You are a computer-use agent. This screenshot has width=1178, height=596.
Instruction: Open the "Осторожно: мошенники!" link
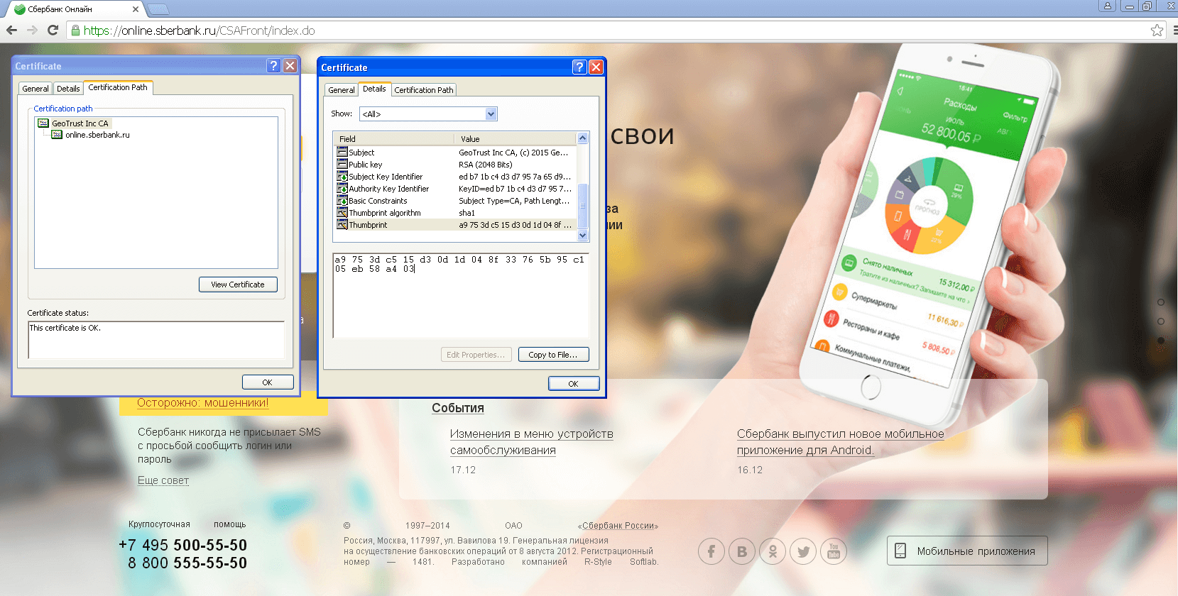click(202, 403)
